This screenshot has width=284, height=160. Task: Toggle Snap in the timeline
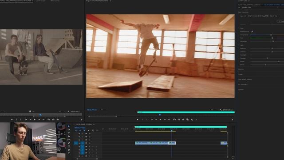pos(80,130)
